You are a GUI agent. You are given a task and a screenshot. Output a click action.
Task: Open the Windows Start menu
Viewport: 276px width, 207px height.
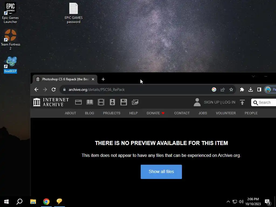(x=6, y=202)
